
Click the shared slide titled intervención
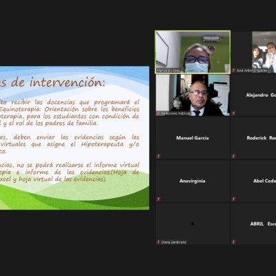point(75,138)
